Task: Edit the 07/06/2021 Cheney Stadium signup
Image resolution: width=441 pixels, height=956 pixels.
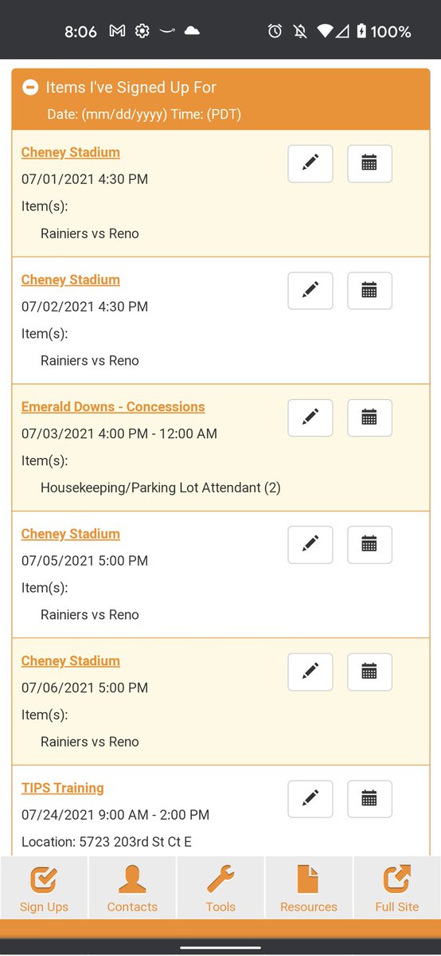Action: coord(310,672)
